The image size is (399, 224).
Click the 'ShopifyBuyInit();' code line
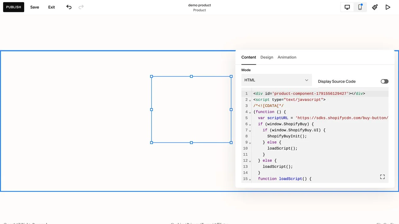coord(287,136)
